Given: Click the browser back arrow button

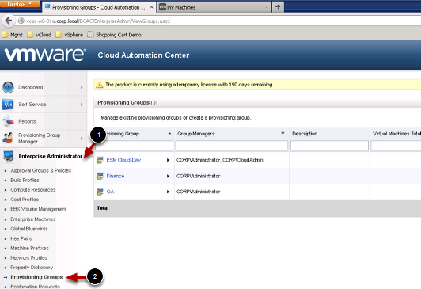Looking at the screenshot, I should [9, 21].
